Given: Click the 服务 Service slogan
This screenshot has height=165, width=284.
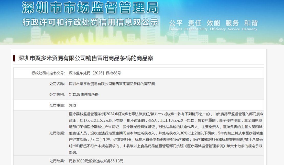Looking at the screenshot, I should tap(234, 25).
